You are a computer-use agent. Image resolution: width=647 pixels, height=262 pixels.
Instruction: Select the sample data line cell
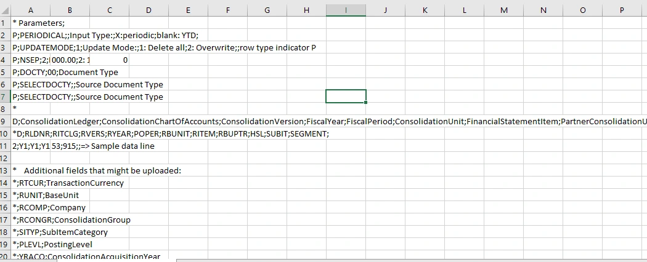[x=30, y=146]
